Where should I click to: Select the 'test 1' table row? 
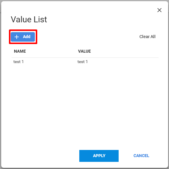click(x=85, y=62)
